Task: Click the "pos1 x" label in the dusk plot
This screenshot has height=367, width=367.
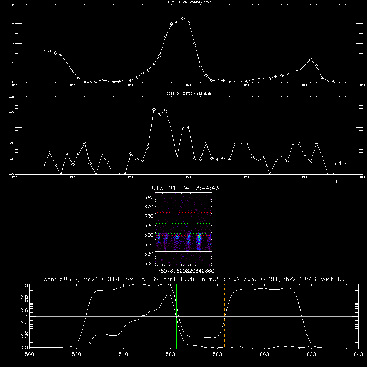Action: click(338, 164)
